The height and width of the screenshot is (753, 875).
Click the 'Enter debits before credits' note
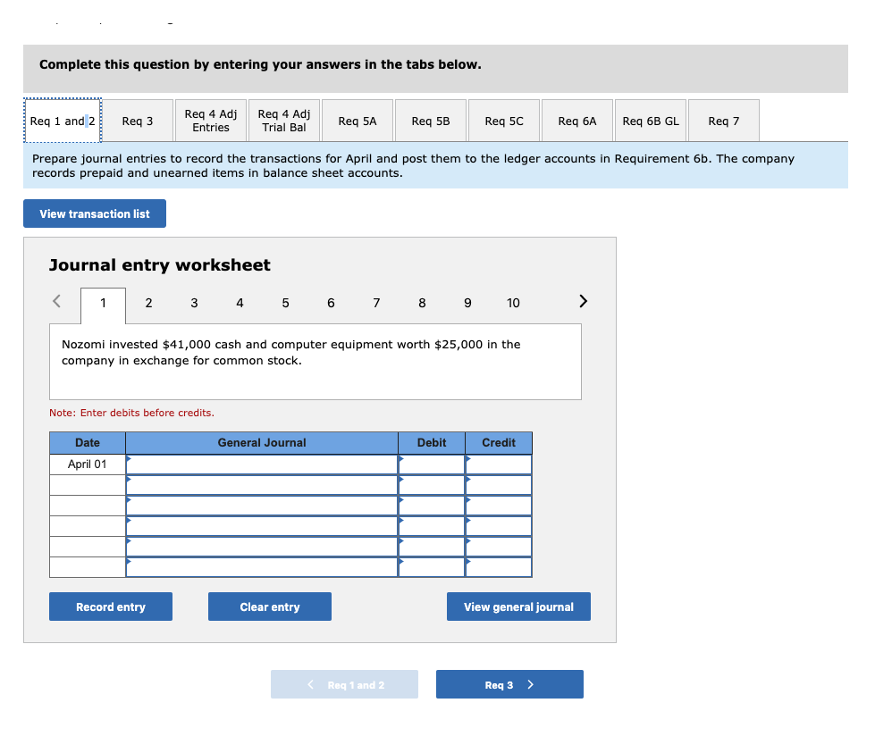point(131,413)
